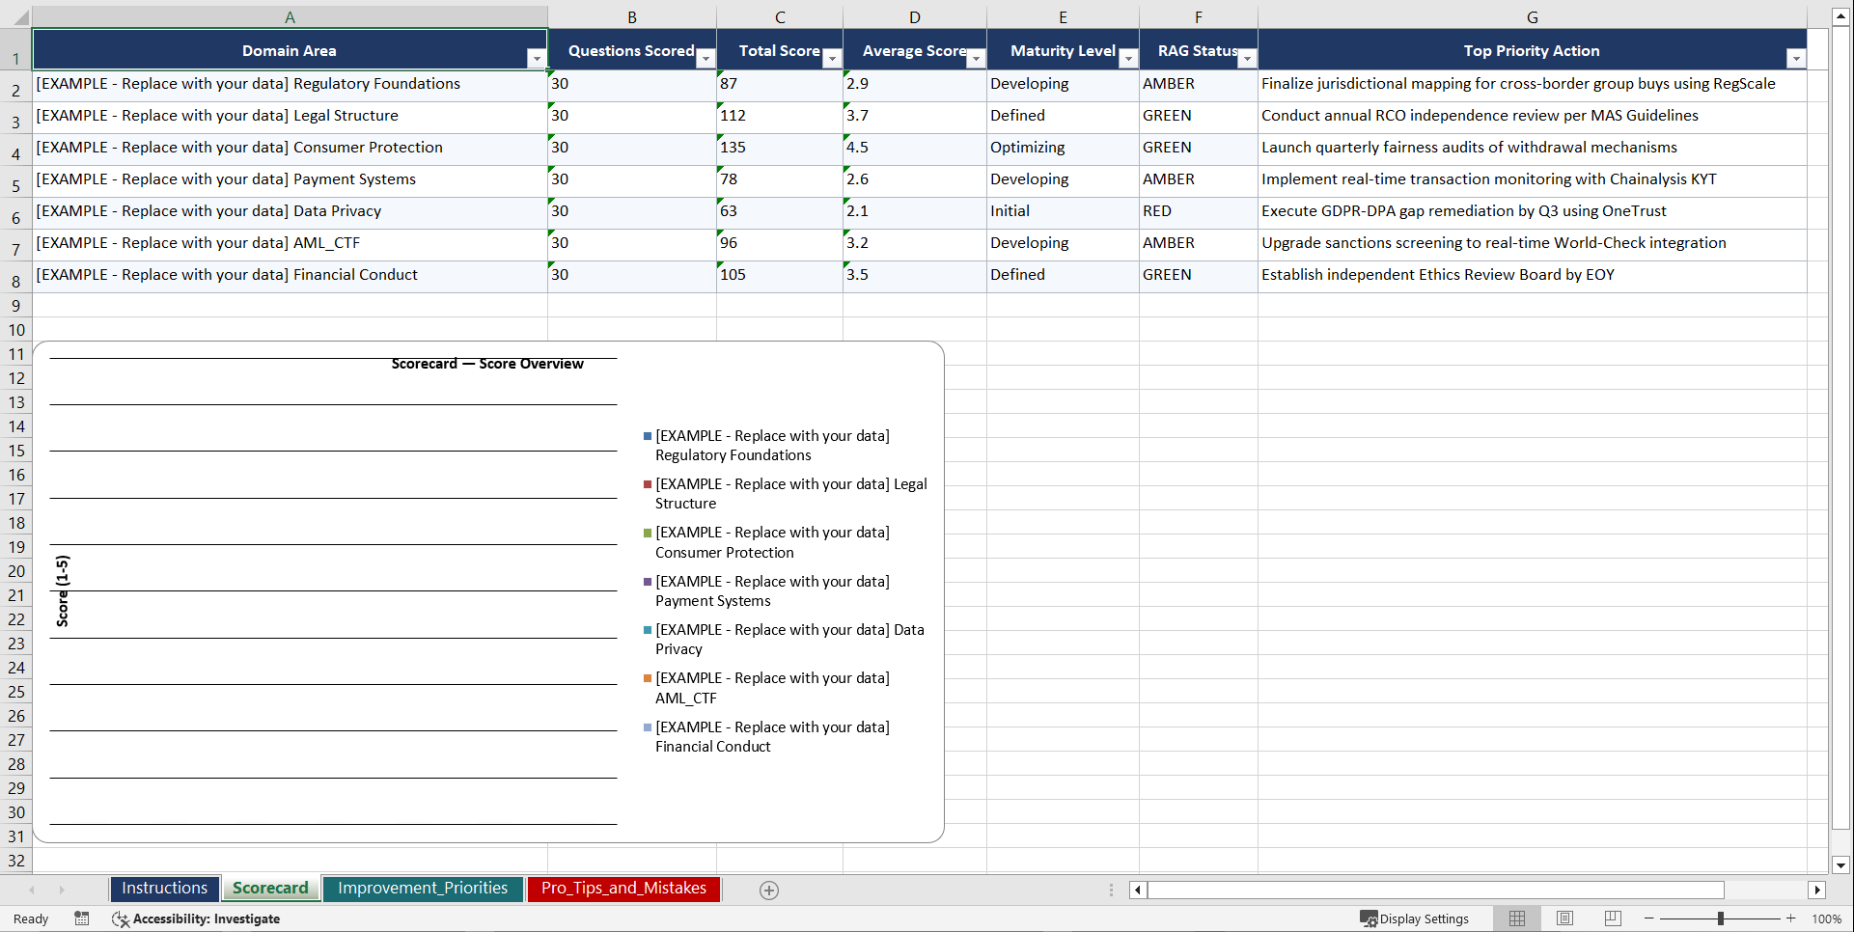Add a new worksheet with the plus button
The width and height of the screenshot is (1854, 932).
(769, 890)
